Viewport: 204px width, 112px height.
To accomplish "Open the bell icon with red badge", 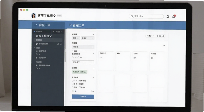I will tap(174, 16).
